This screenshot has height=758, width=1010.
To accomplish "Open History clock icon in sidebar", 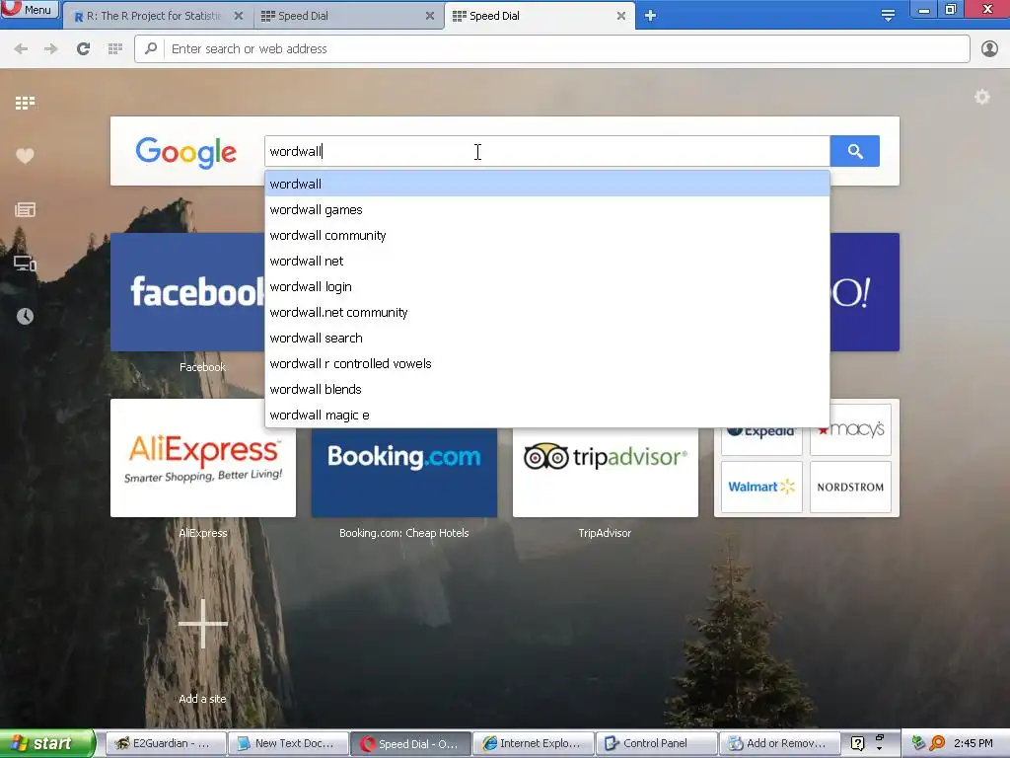I will [25, 316].
